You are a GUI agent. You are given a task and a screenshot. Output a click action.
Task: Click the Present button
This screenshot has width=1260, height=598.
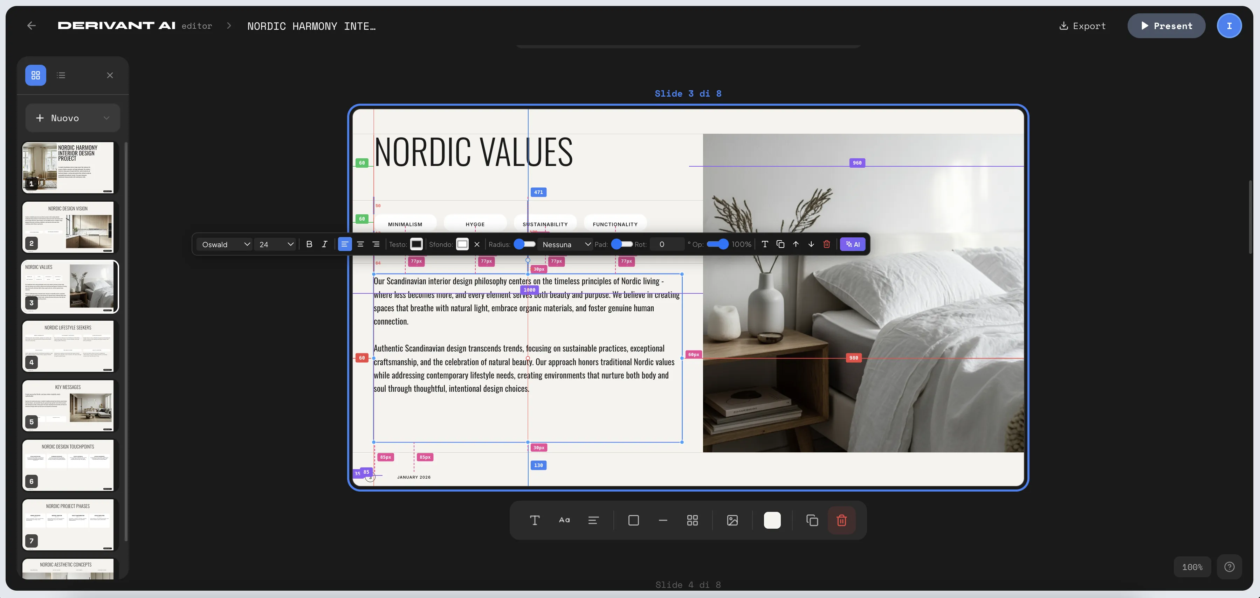pyautogui.click(x=1166, y=26)
